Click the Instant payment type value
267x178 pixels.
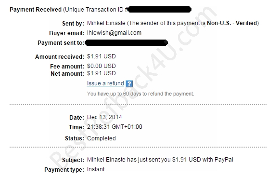96,169
